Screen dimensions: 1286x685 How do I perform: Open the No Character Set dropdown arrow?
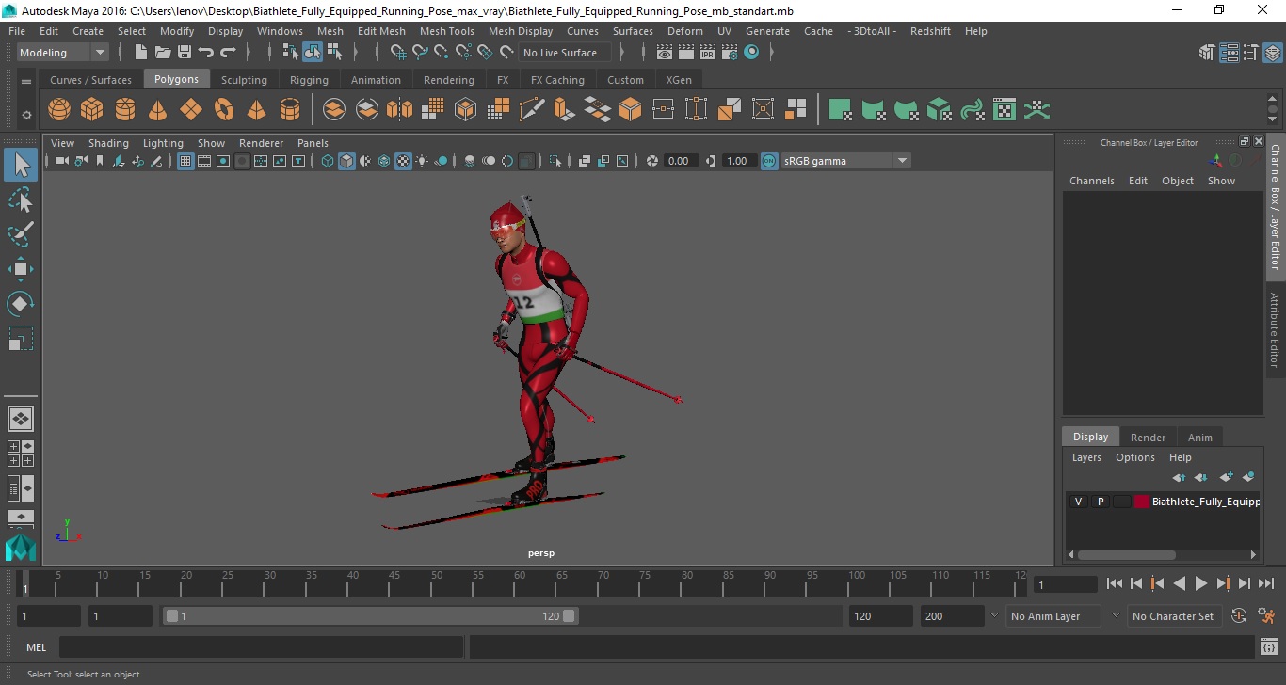click(1116, 615)
